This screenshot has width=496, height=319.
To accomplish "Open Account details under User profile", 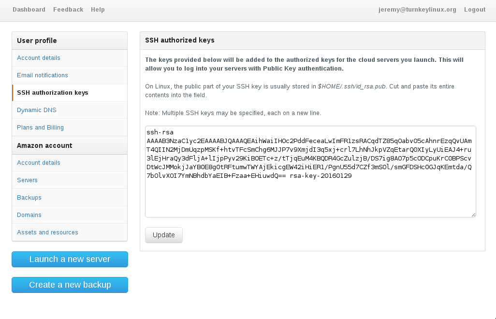I will pos(39,58).
